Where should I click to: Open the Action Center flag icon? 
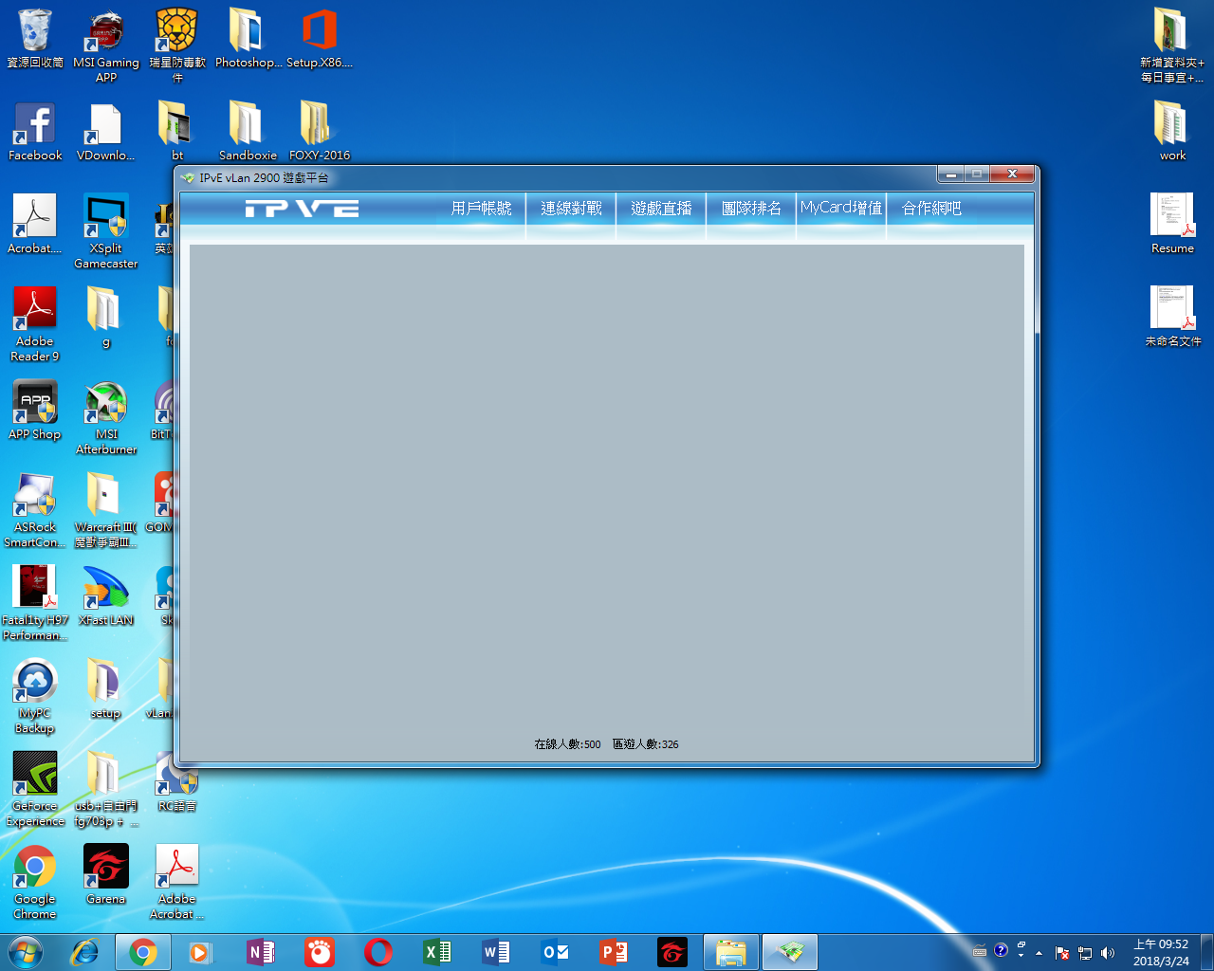1062,952
